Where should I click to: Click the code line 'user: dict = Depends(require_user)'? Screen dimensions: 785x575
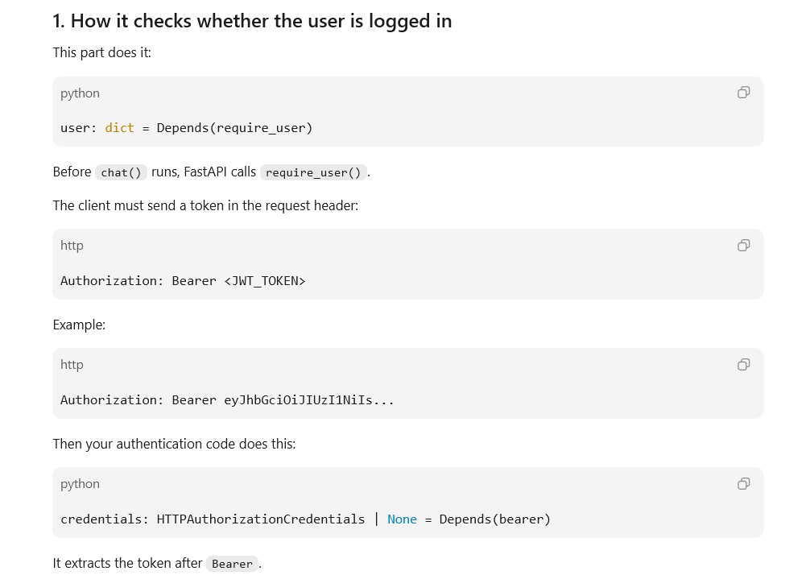pos(186,128)
